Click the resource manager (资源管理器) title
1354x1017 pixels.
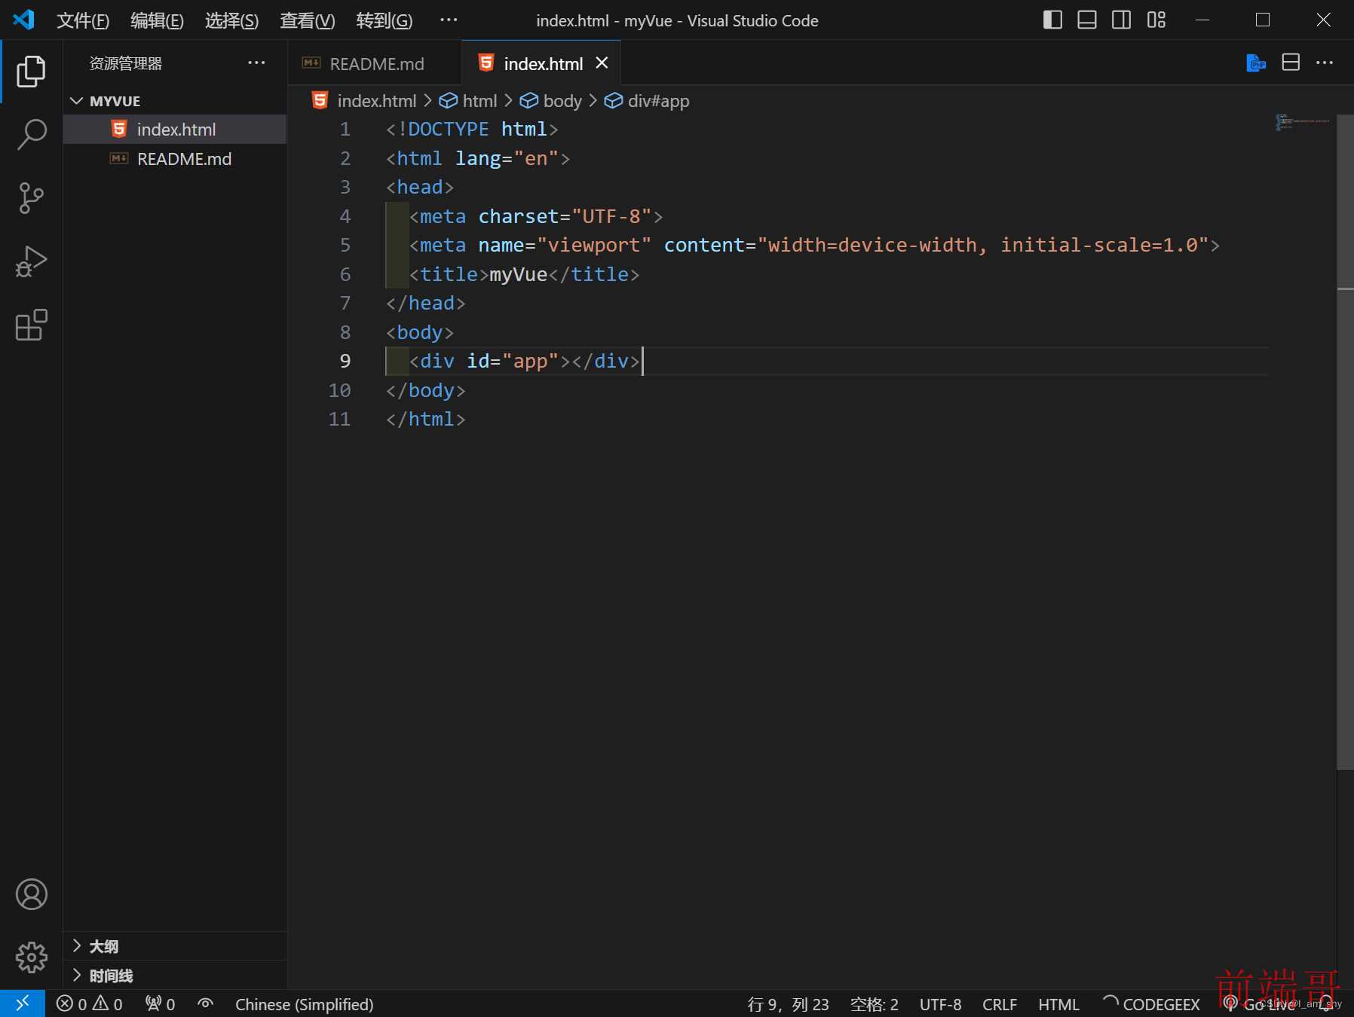[x=126, y=63]
